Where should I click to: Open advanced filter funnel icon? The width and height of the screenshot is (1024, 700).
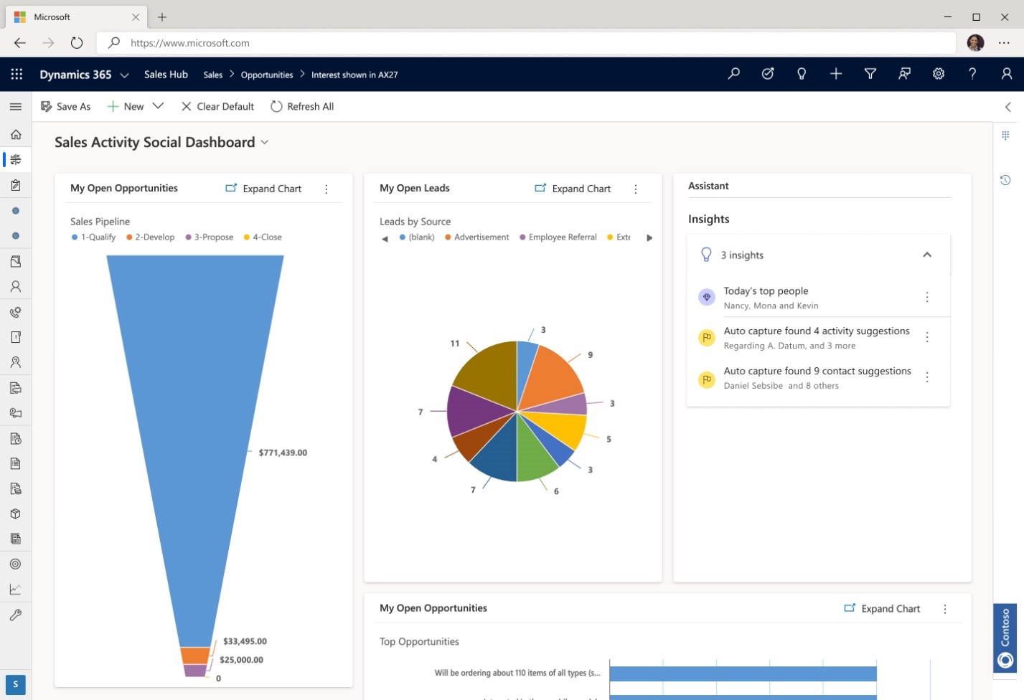coord(870,74)
